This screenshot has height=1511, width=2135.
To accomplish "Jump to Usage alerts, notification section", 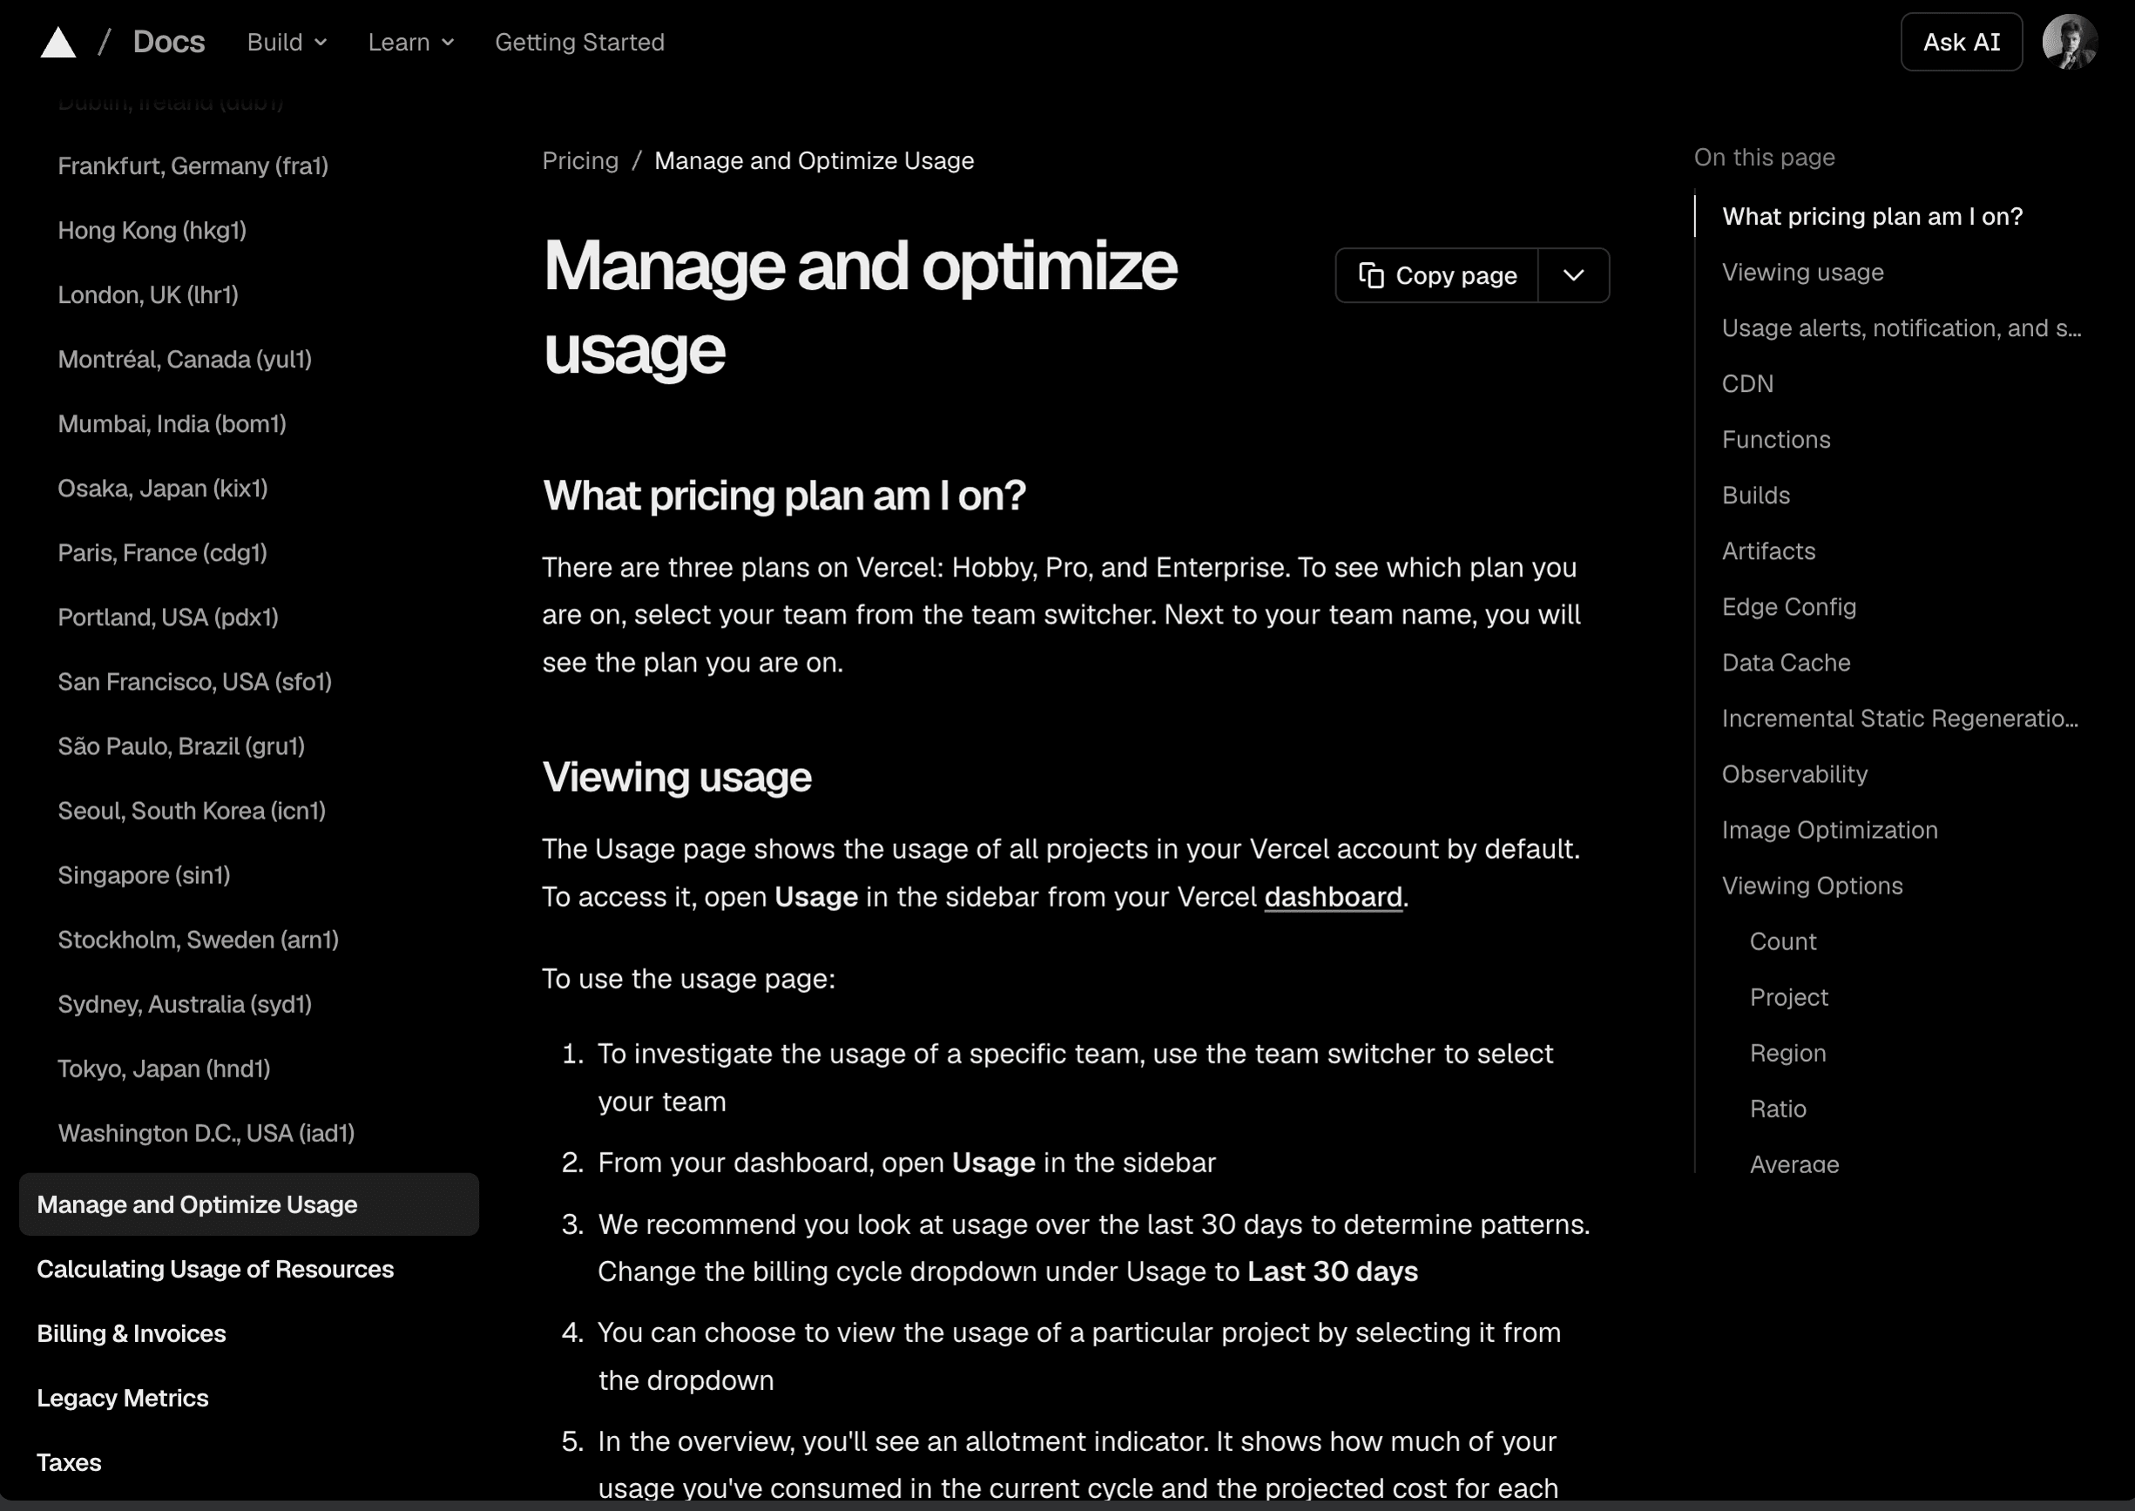I will coord(1902,327).
